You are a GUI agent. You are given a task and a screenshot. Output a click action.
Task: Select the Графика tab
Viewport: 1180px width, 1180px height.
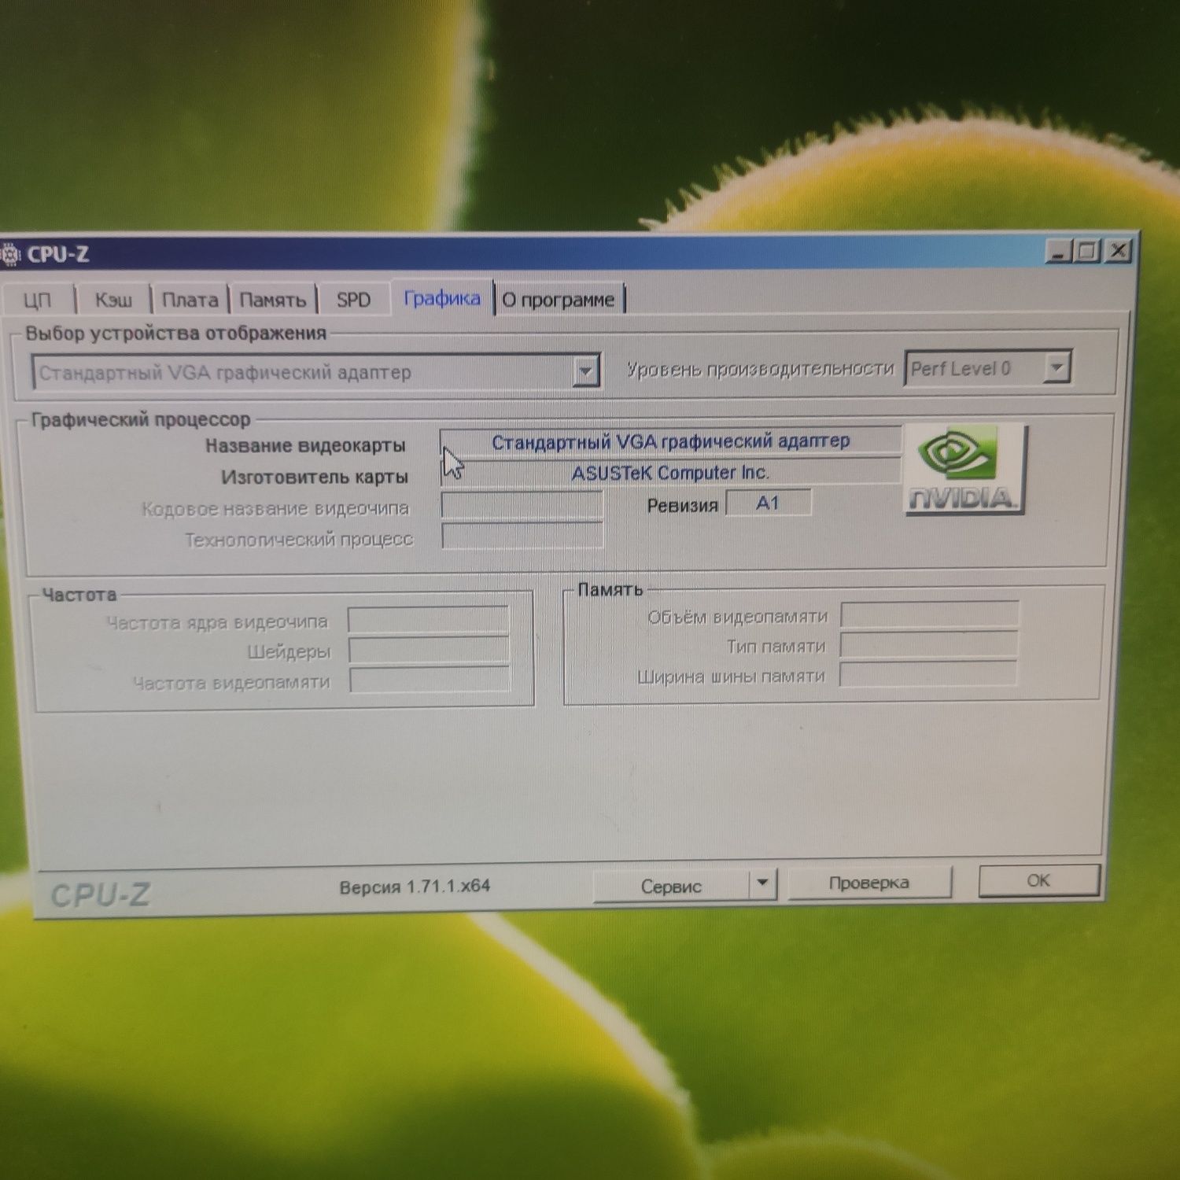[441, 298]
